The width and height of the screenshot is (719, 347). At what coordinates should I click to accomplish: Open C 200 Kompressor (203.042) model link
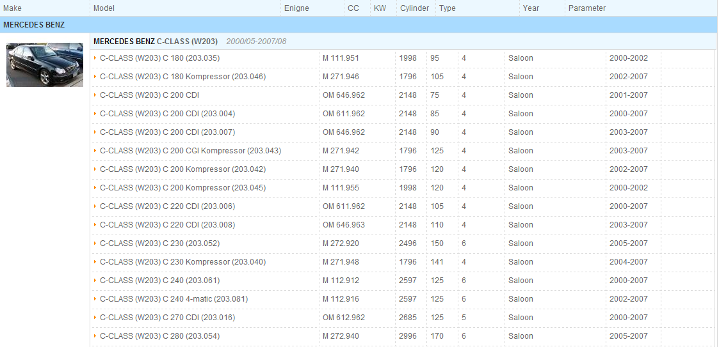[182, 169]
